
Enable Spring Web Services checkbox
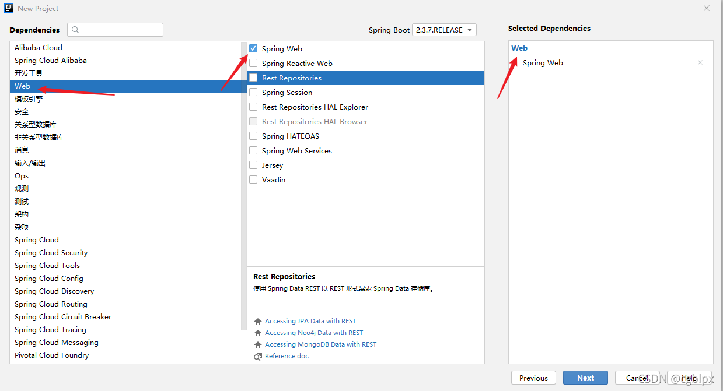(x=253, y=150)
